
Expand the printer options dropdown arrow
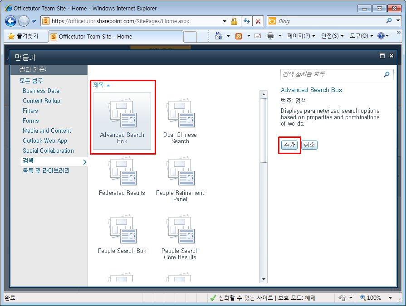(280, 36)
